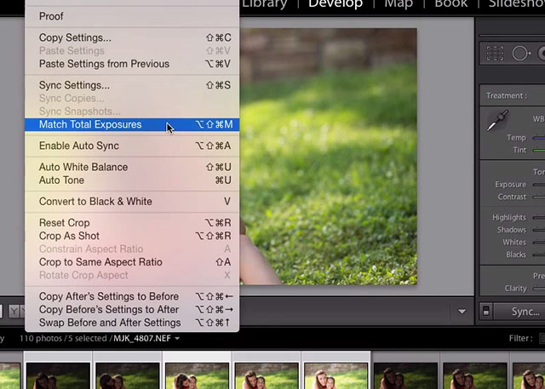The width and height of the screenshot is (545, 389).
Task: Choose Reset Crop menu item
Action: click(x=132, y=223)
